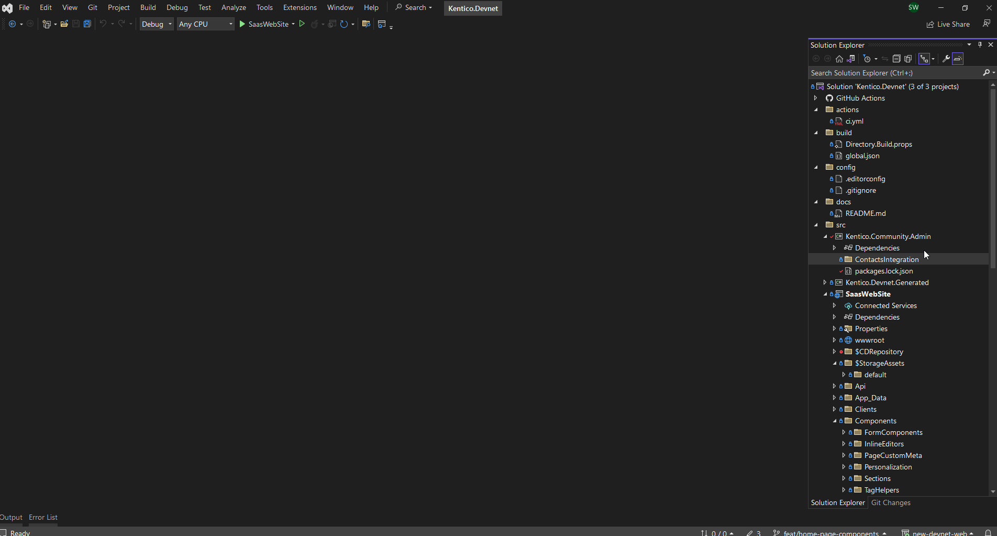Toggle Preview Selected Items button
Viewport: 997px width, 536px height.
[958, 59]
